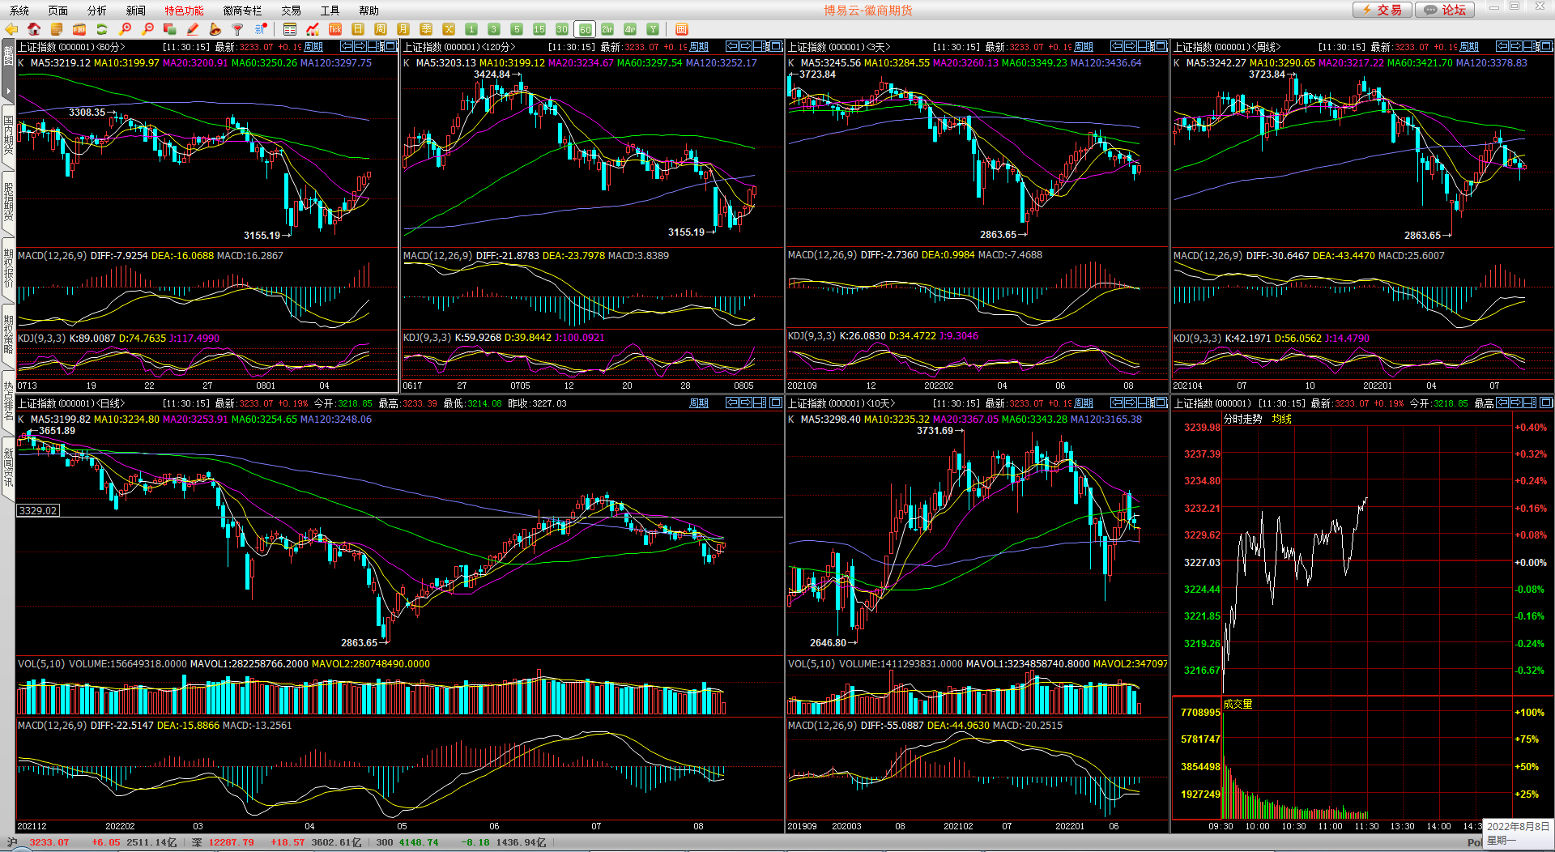Open the trend chart icon
The image size is (1555, 852).
313,29
